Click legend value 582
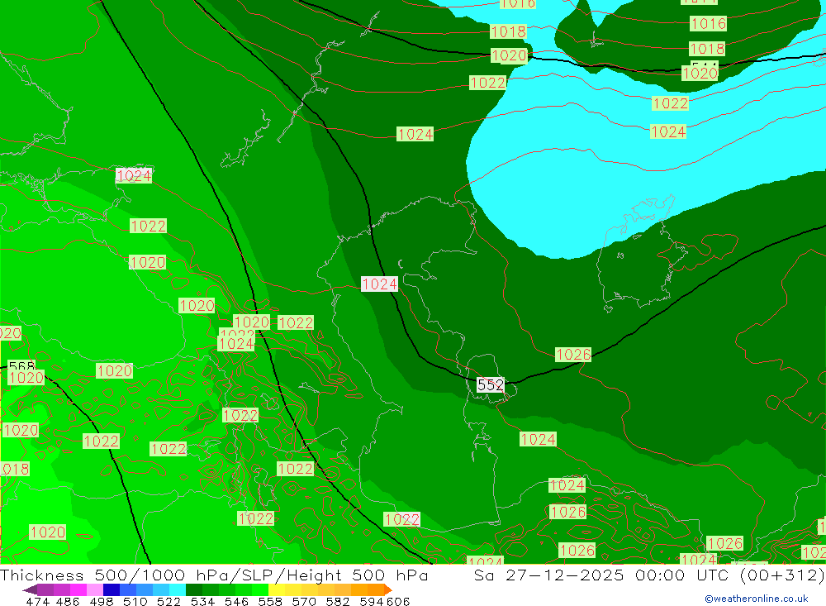The width and height of the screenshot is (826, 606). click(x=337, y=601)
